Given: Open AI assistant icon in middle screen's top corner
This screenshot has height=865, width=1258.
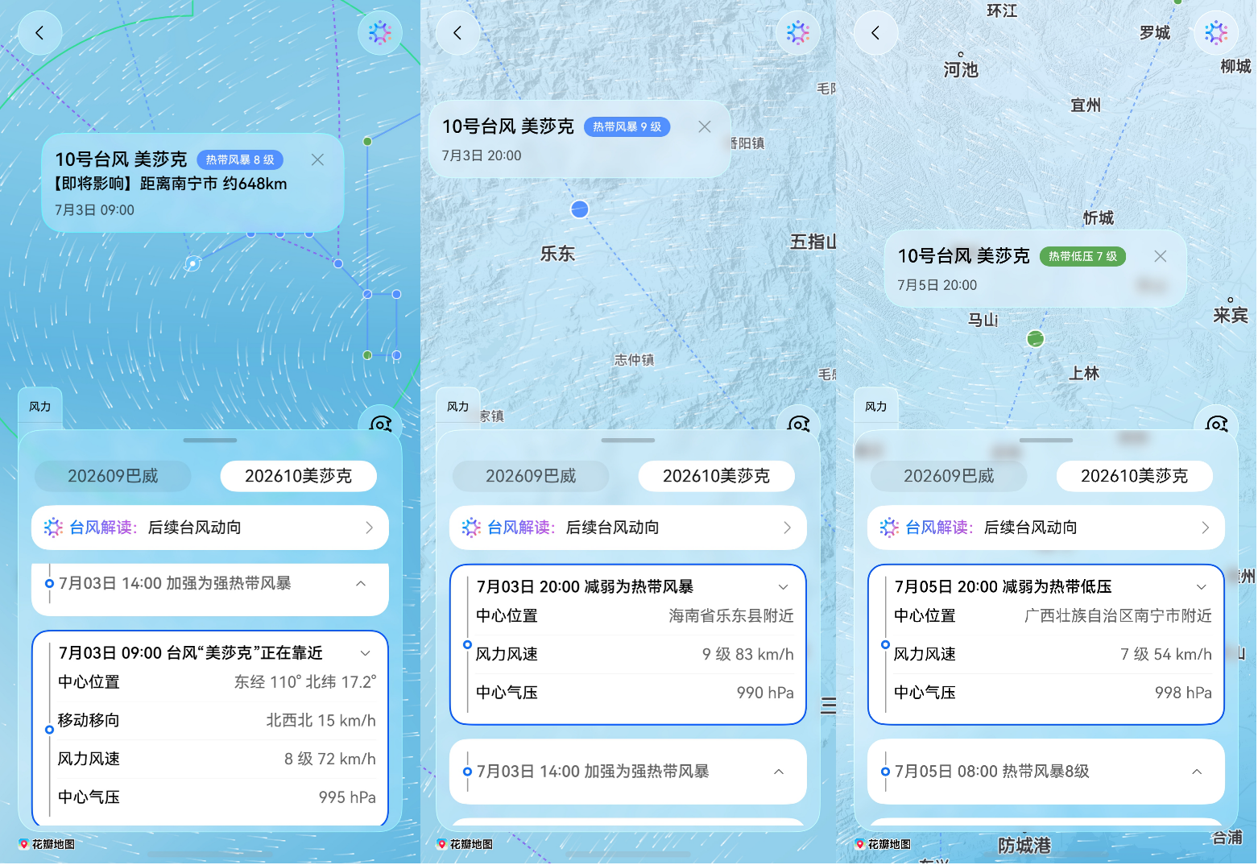Looking at the screenshot, I should [798, 33].
